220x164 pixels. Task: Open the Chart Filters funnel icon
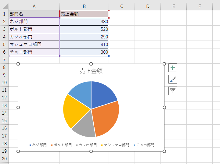(173, 91)
